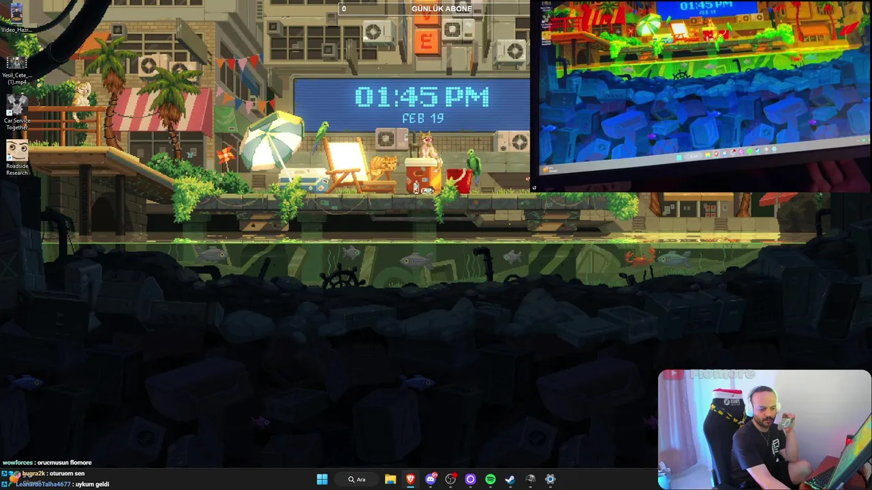The image size is (872, 490).
Task: Open OBS Studio from the taskbar
Action: (450, 479)
